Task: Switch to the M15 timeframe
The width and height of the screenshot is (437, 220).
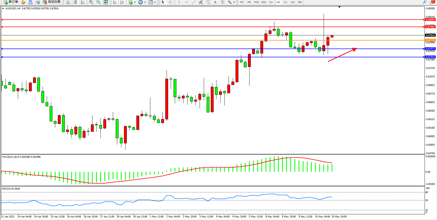Action: 256,2
